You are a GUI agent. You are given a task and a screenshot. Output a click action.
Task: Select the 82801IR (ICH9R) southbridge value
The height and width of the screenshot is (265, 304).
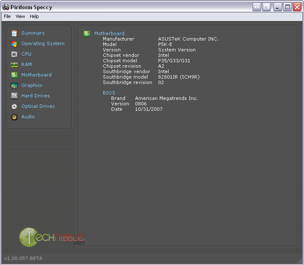pyautogui.click(x=179, y=77)
